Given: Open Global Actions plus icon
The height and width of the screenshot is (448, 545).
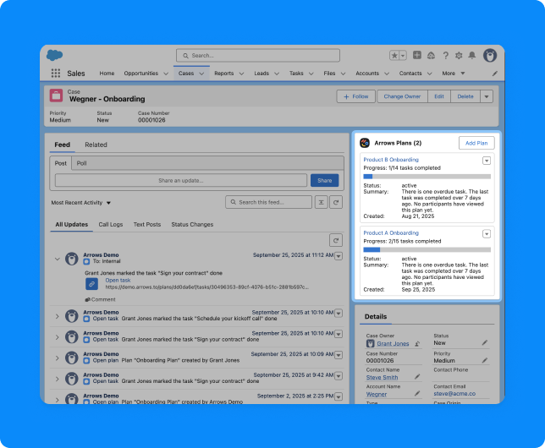Looking at the screenshot, I should tap(417, 55).
